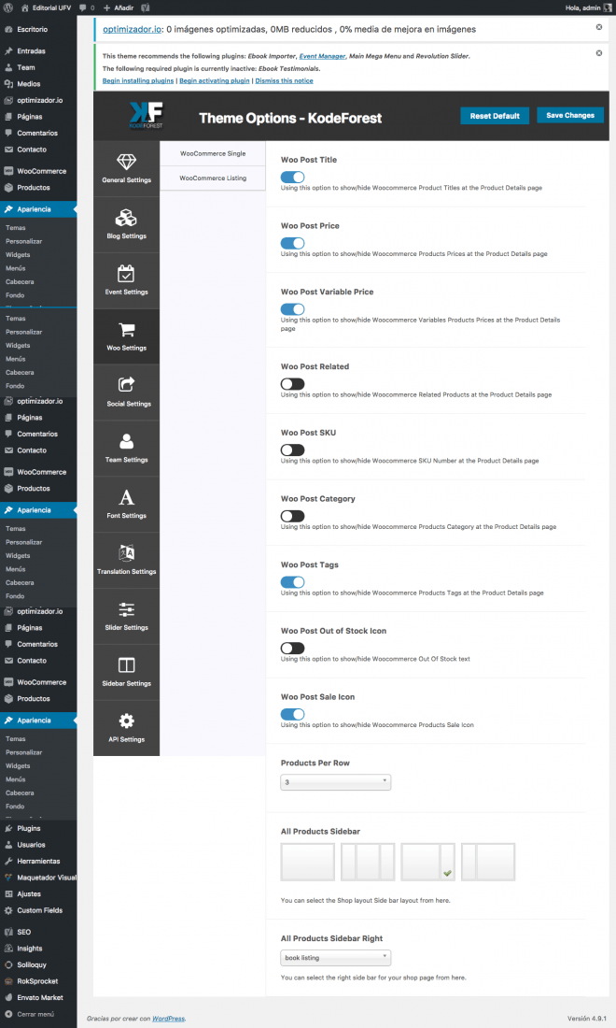Click the KodeForest logo

pos(146,115)
